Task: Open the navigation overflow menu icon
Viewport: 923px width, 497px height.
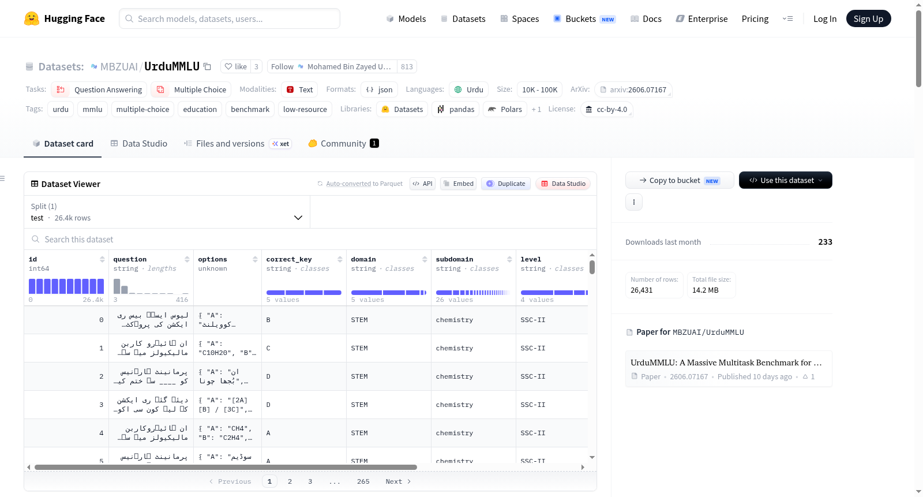Action: coord(787,18)
